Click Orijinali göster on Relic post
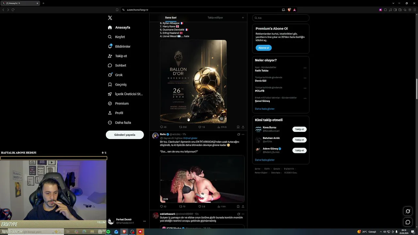Viewport: 418px width, 235px height. point(190,138)
